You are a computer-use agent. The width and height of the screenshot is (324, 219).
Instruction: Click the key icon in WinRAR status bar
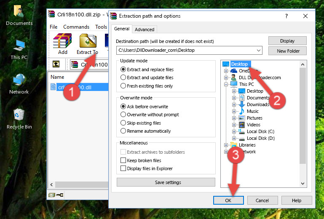tap(60, 195)
